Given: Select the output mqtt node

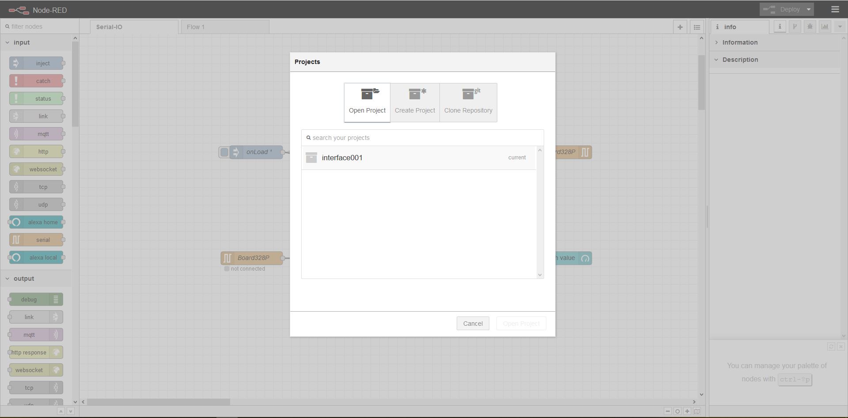Looking at the screenshot, I should tap(36, 335).
